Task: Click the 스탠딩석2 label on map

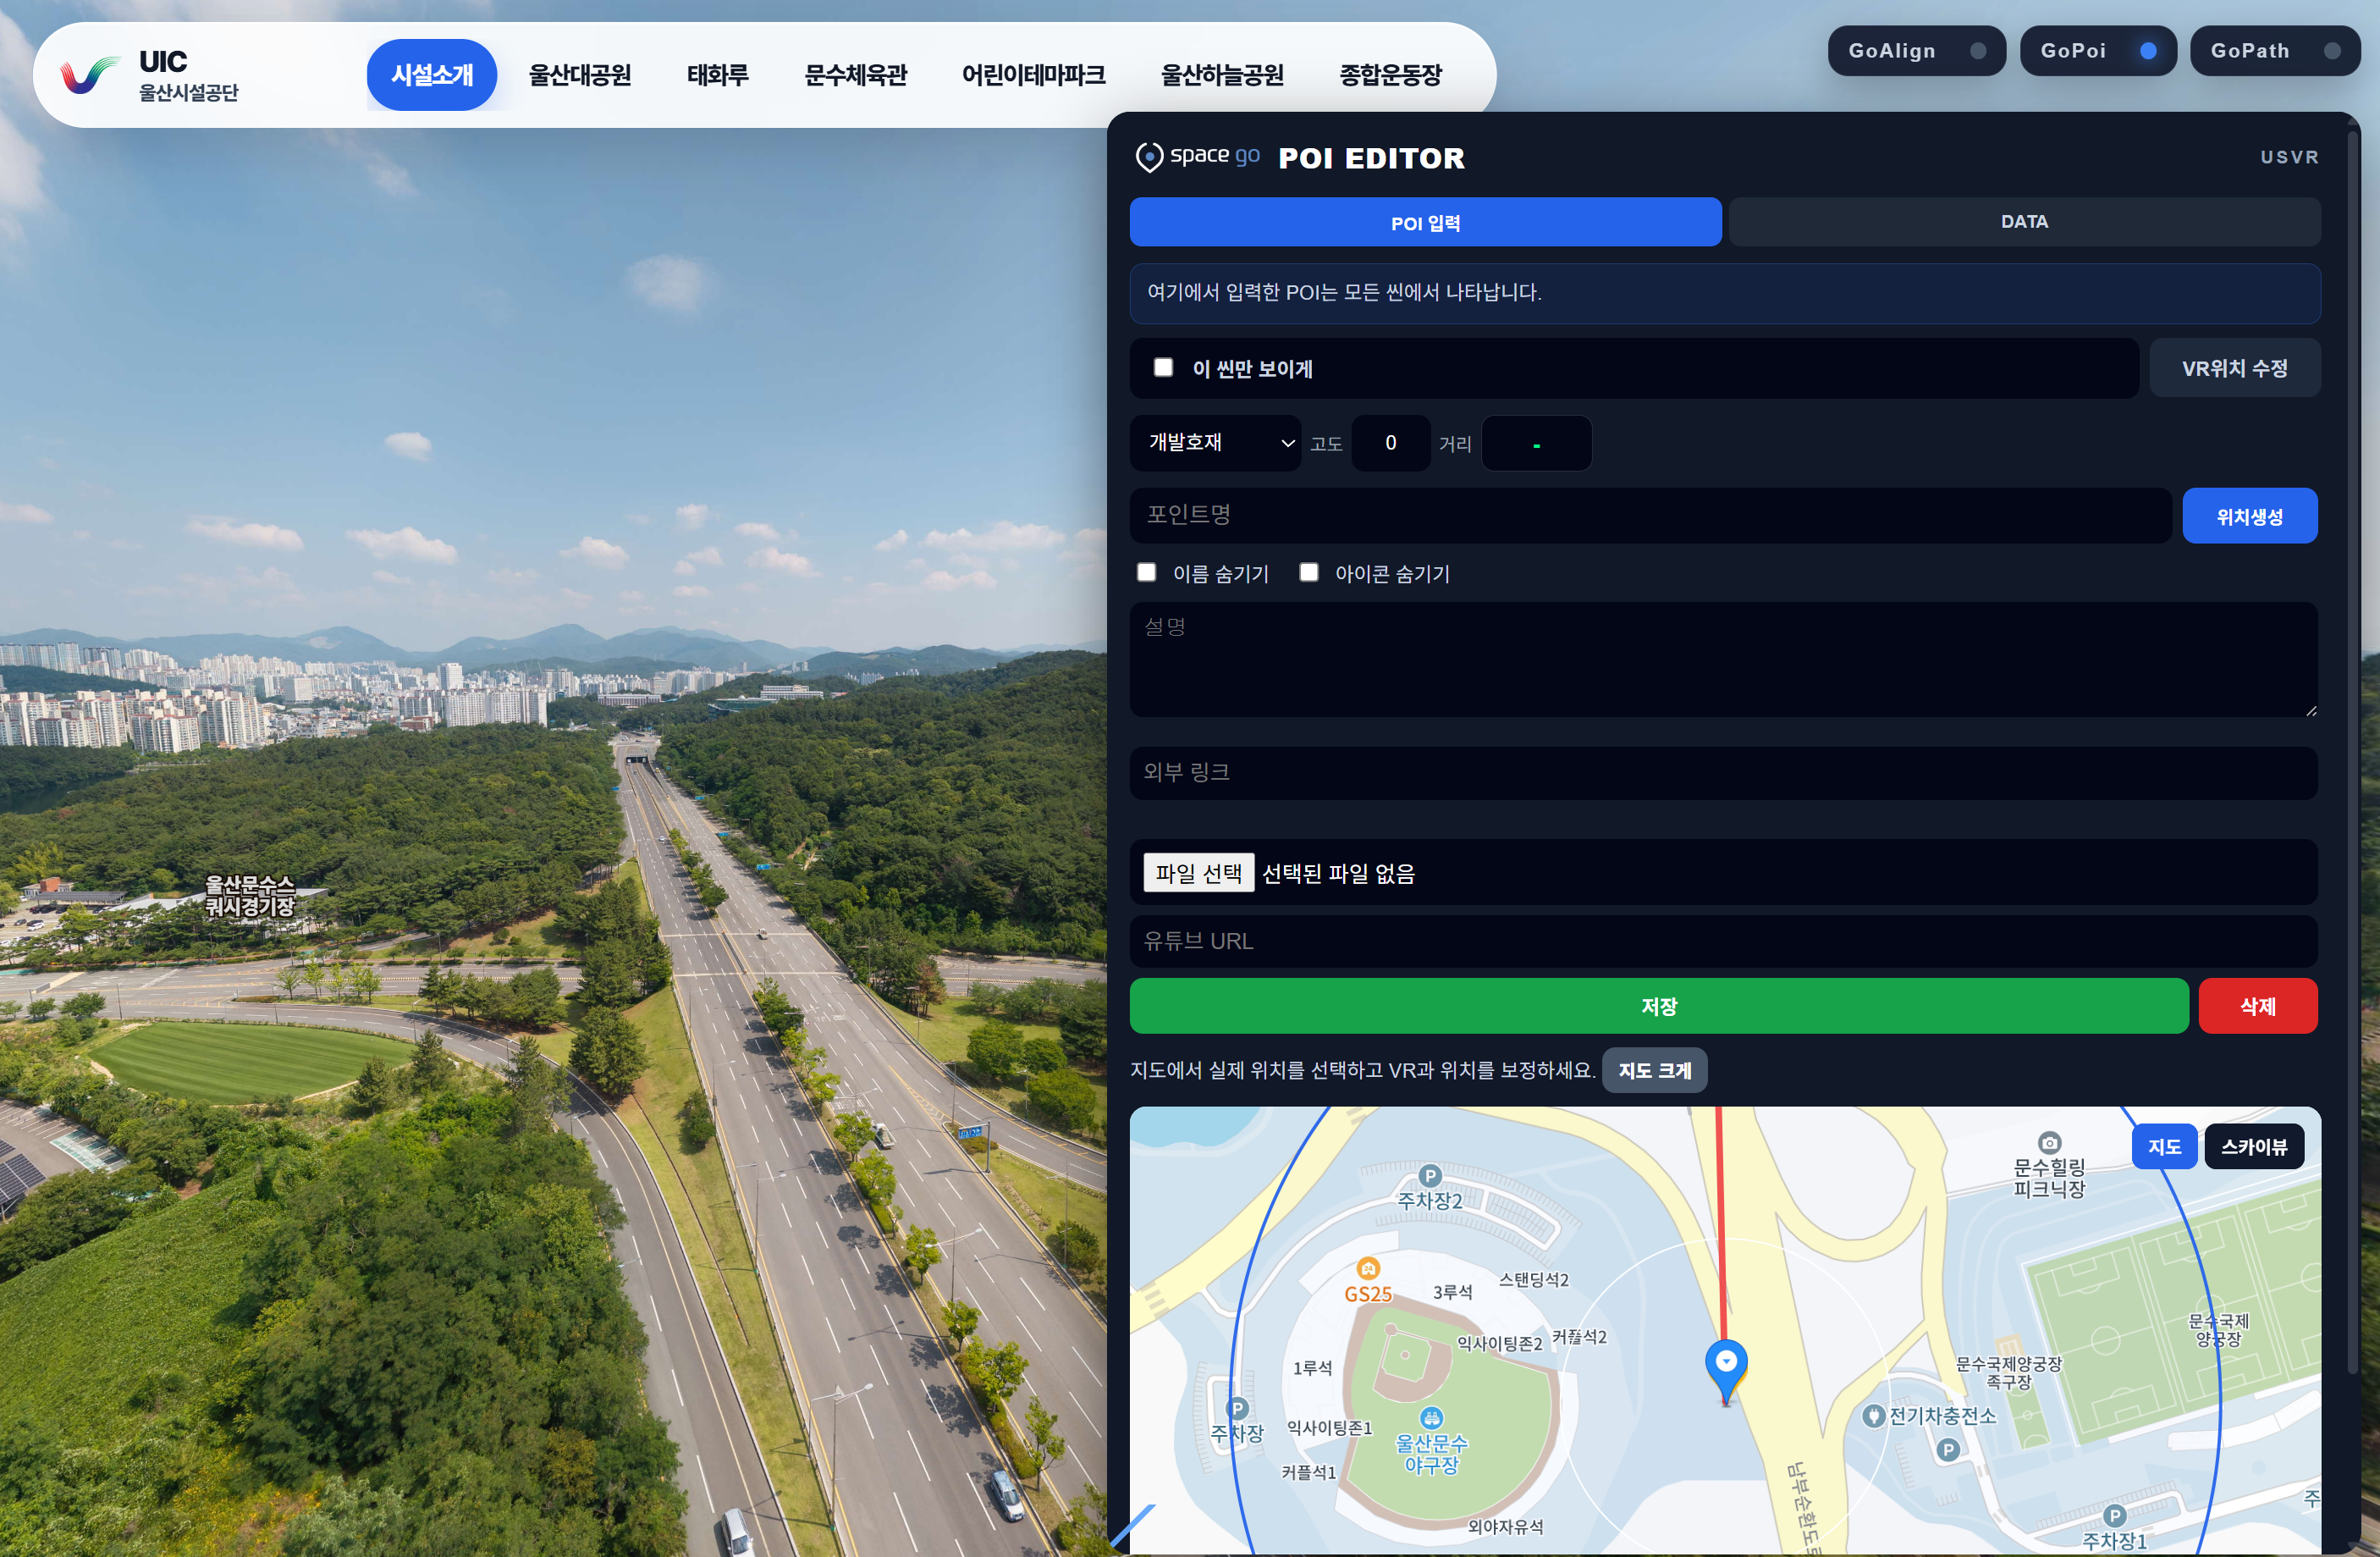Action: pyautogui.click(x=1533, y=1278)
